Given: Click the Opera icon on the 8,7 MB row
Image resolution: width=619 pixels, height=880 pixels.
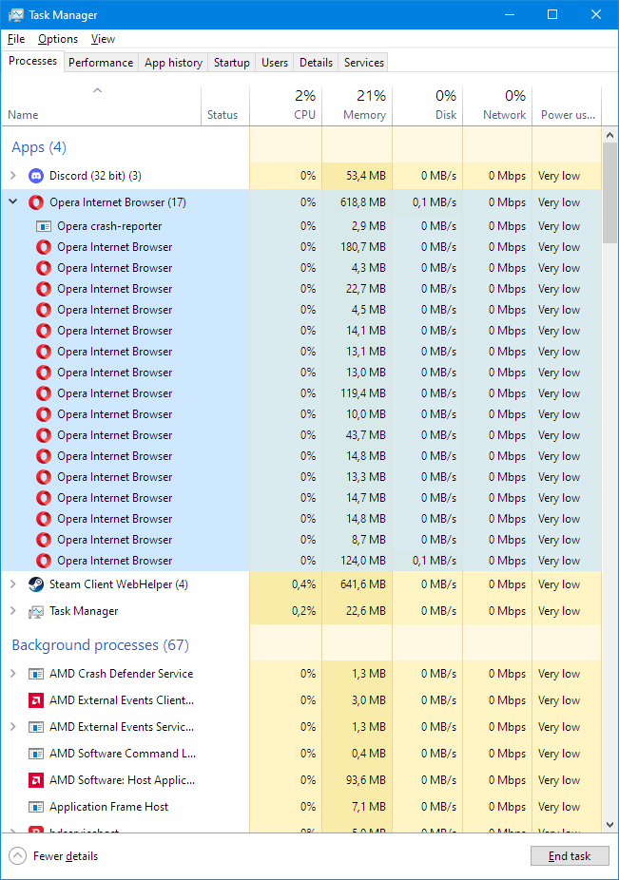Looking at the screenshot, I should [44, 540].
